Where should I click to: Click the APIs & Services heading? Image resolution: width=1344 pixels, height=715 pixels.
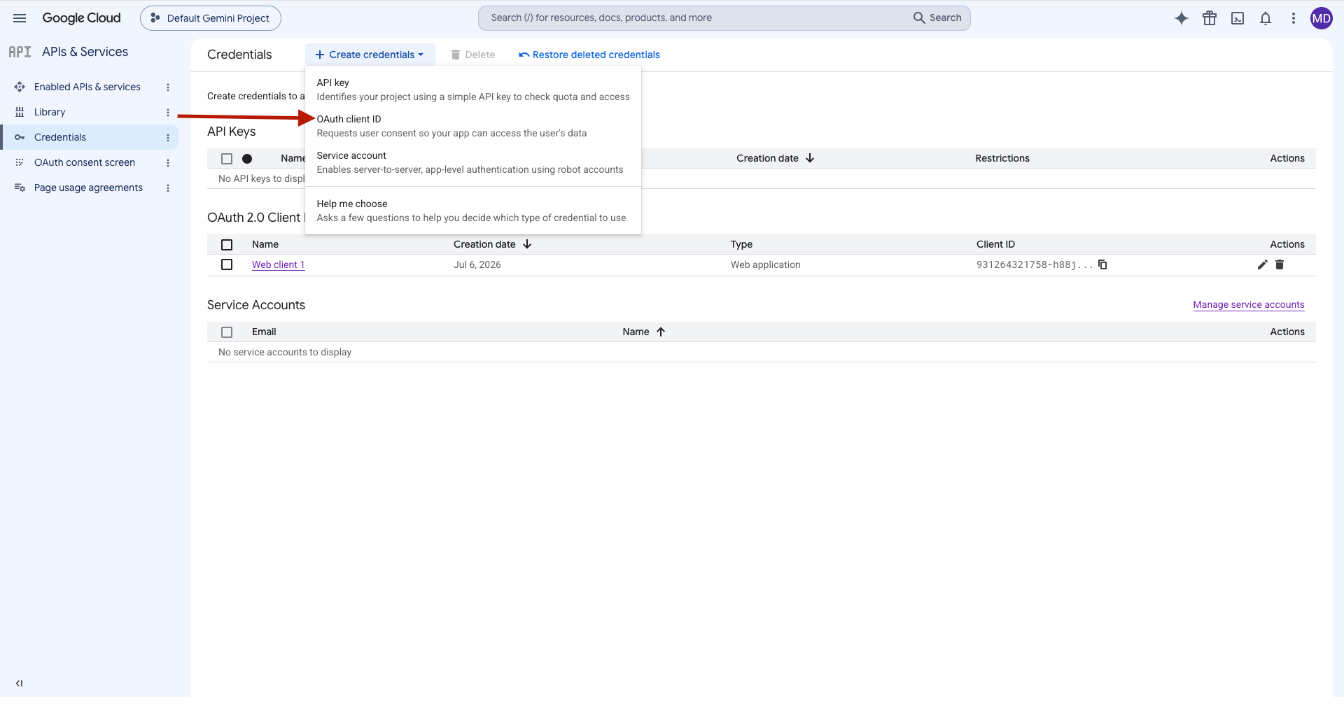[85, 52]
